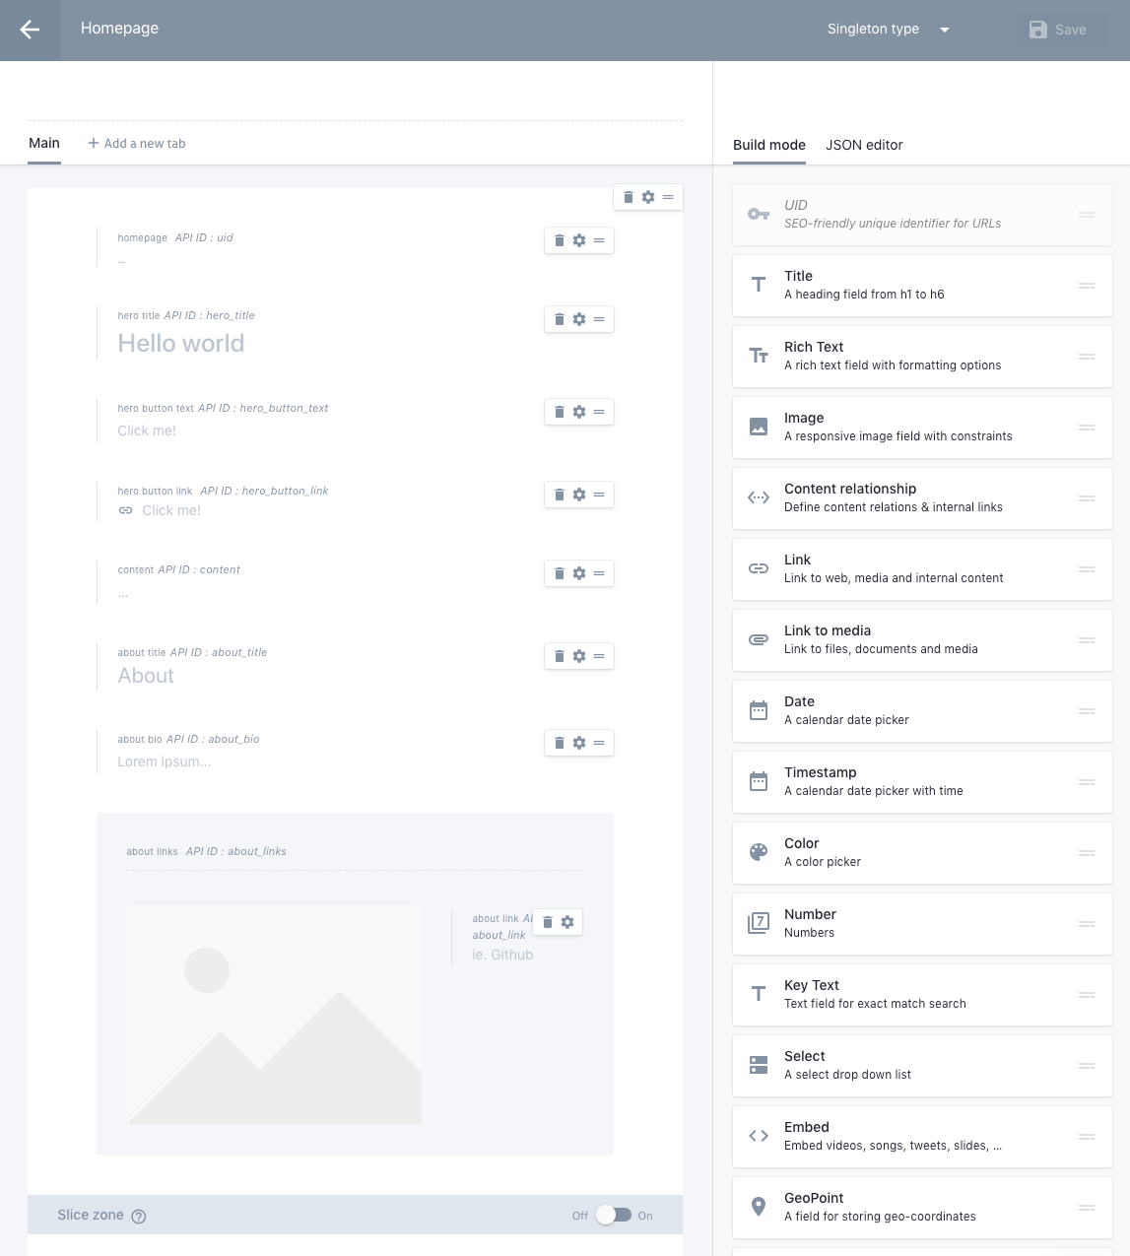Screen dimensions: 1130x1256
Task: Switch to Build mode tab
Action: point(769,145)
